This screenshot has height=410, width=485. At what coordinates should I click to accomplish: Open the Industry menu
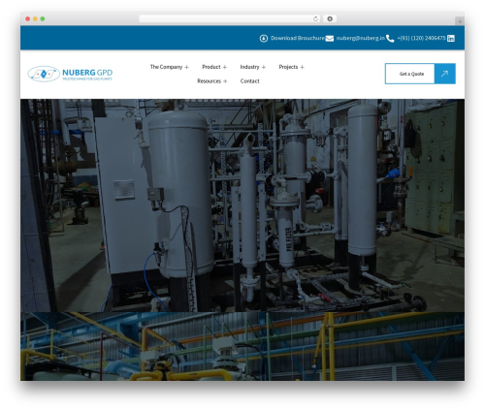249,67
